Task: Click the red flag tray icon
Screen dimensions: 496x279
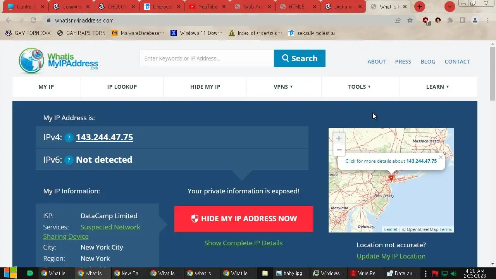Action: click(435, 274)
